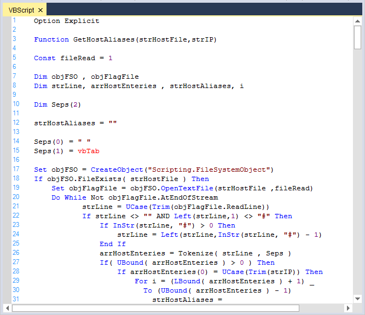Click 'End If' on line 25
Viewport: 365px width, 315px height.
[113, 244]
